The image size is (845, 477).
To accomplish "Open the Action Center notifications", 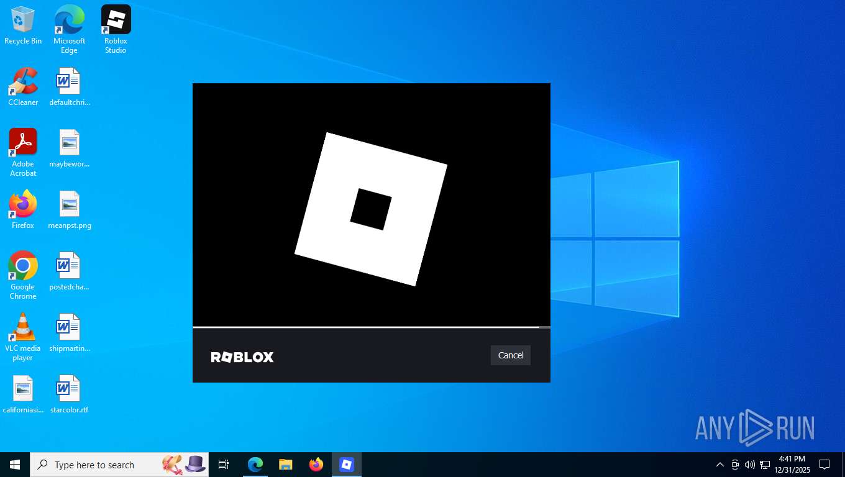I will (824, 465).
